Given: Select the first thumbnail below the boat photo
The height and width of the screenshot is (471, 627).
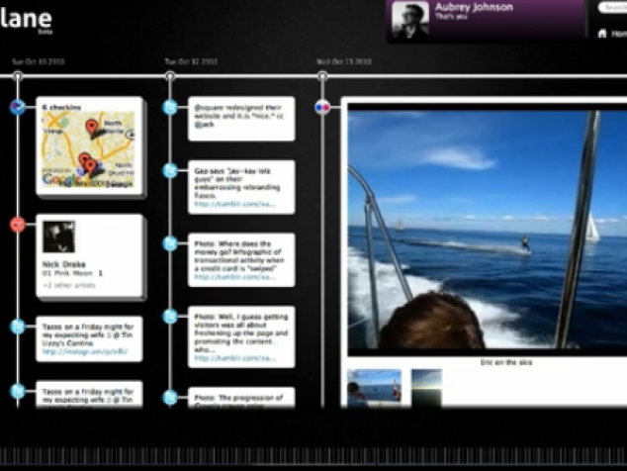Looking at the screenshot, I should tap(374, 387).
